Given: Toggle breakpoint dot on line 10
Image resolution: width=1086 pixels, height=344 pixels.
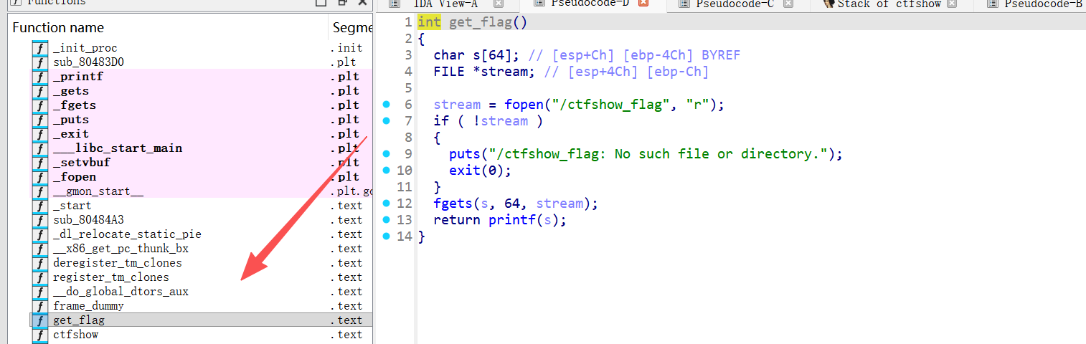Looking at the screenshot, I should [387, 171].
